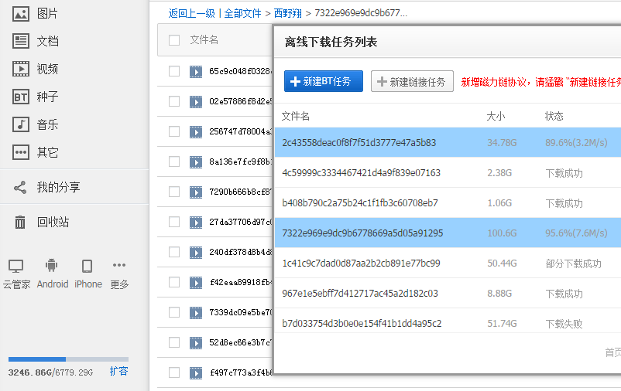Screen dimensions: 621x391
Task: Click the 图片 (Pictures) sidebar icon
Action: click(x=21, y=13)
